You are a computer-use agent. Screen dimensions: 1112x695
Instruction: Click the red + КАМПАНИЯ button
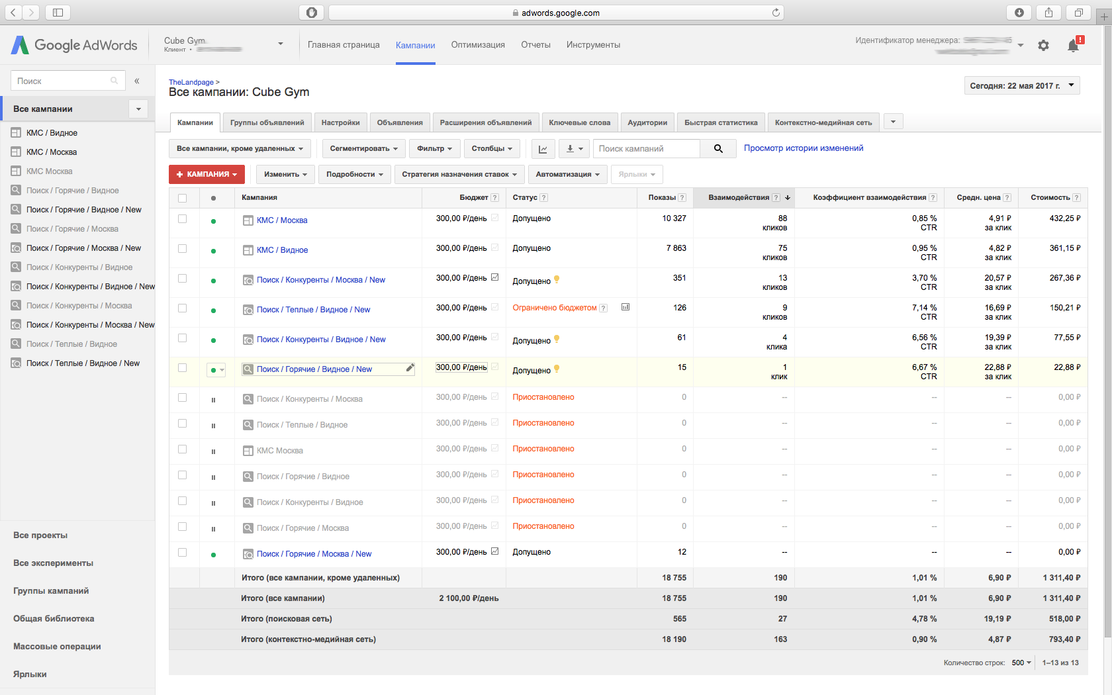(207, 175)
